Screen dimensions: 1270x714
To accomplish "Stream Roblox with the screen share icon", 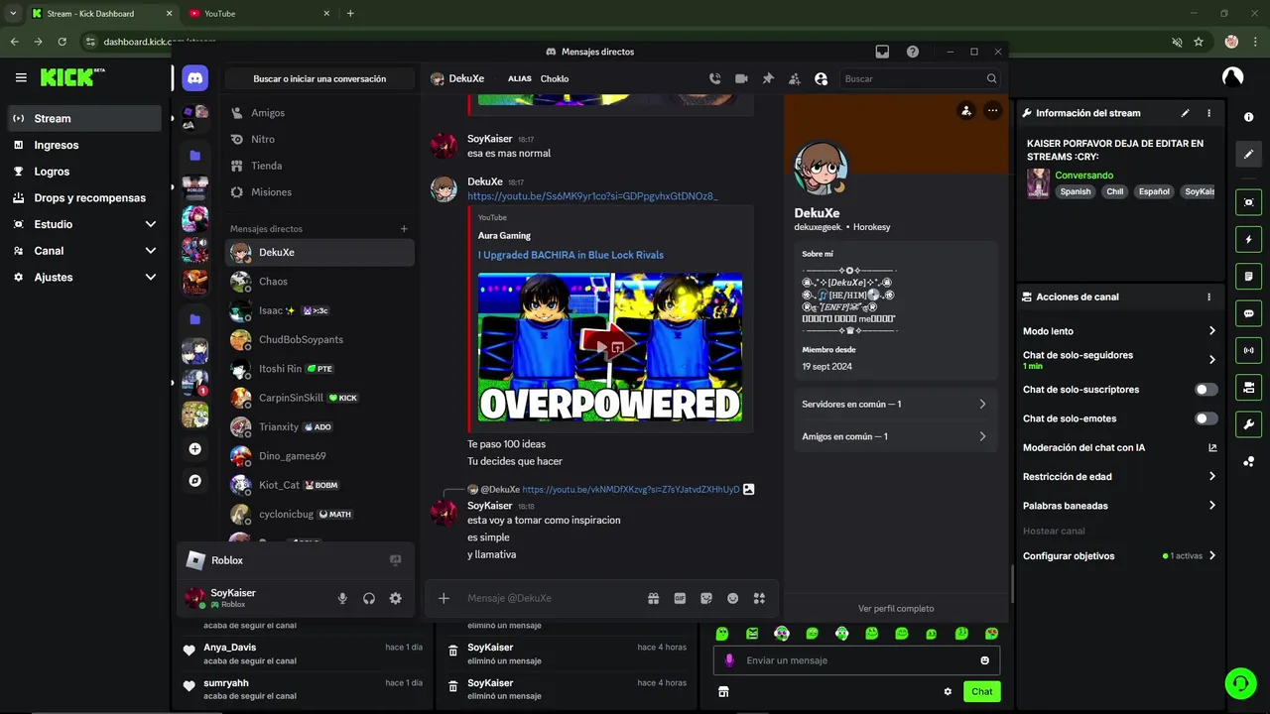I will click(395, 560).
